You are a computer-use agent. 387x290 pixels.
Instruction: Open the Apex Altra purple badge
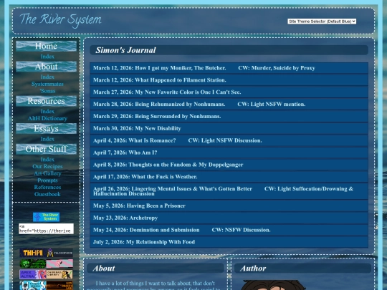[33, 274]
